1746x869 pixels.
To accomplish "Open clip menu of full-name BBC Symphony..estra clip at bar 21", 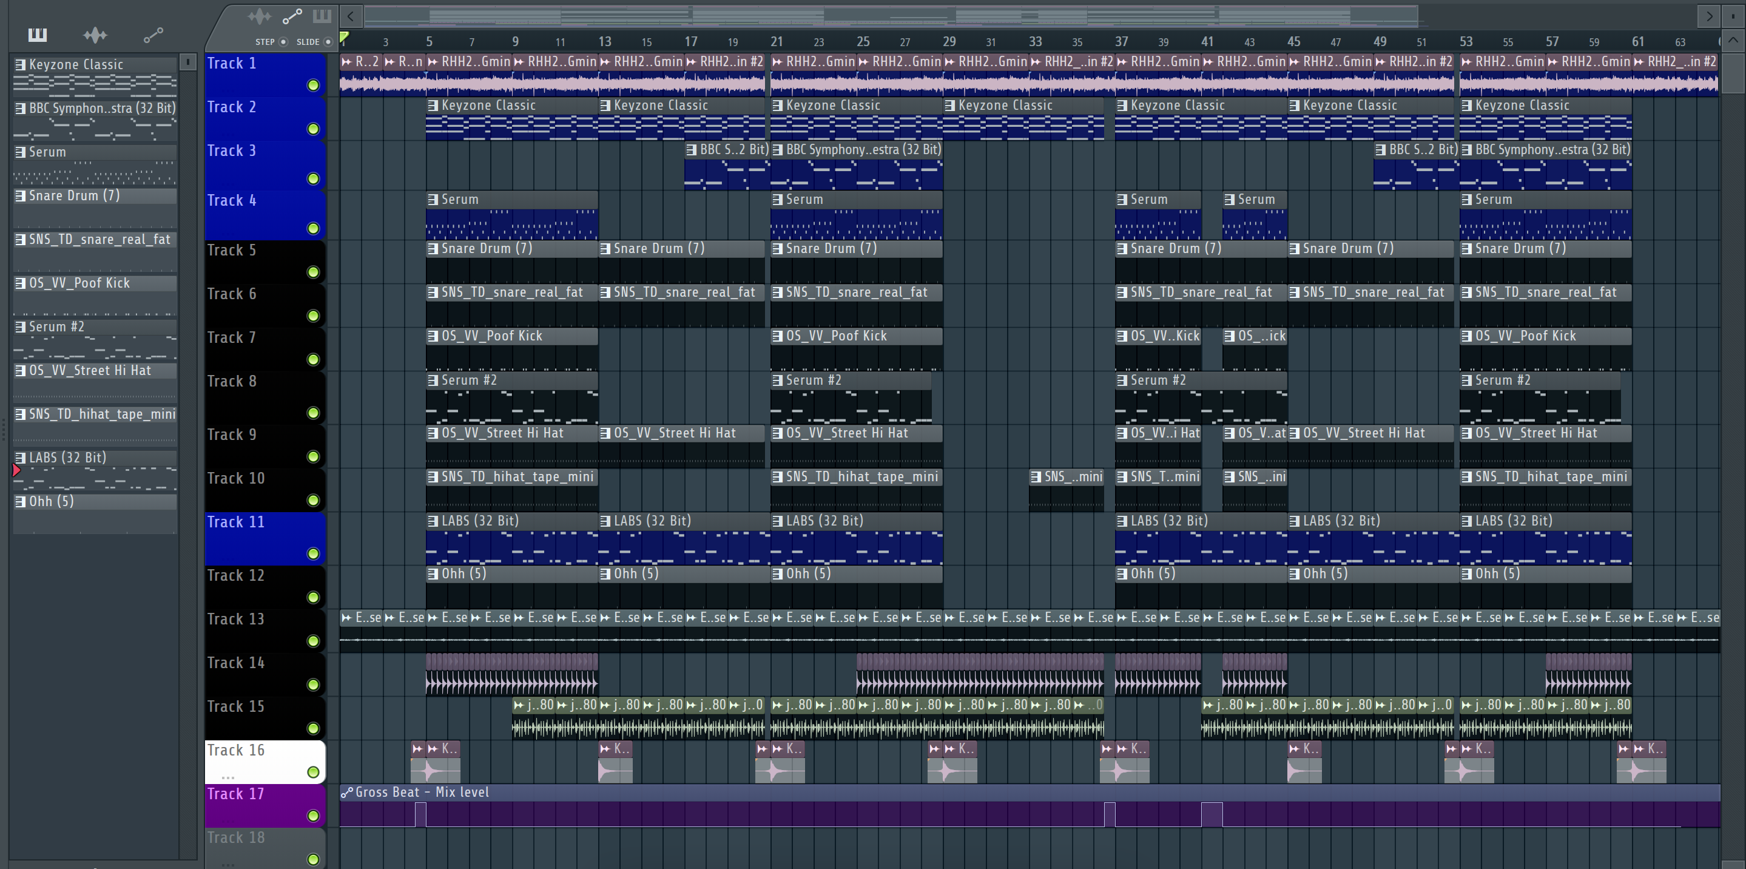I will [778, 150].
